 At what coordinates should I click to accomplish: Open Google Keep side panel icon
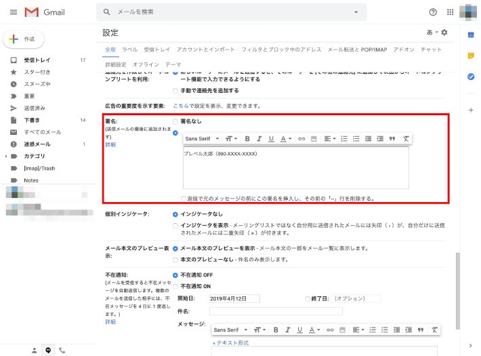[471, 56]
